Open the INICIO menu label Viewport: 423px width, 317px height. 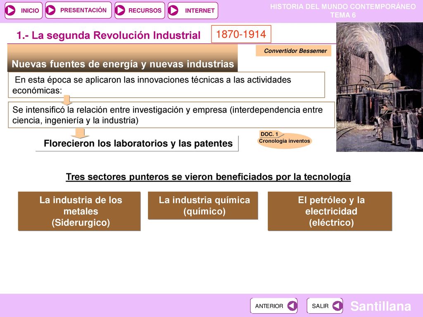(x=30, y=10)
